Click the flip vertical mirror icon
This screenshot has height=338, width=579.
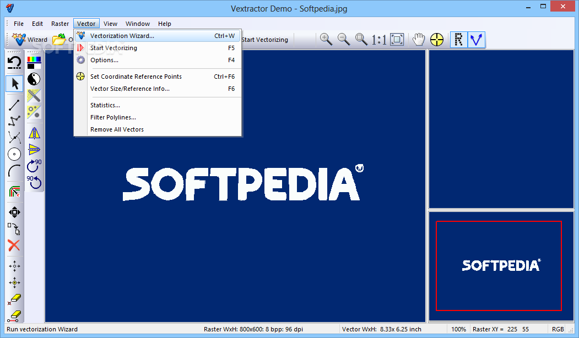pos(34,149)
